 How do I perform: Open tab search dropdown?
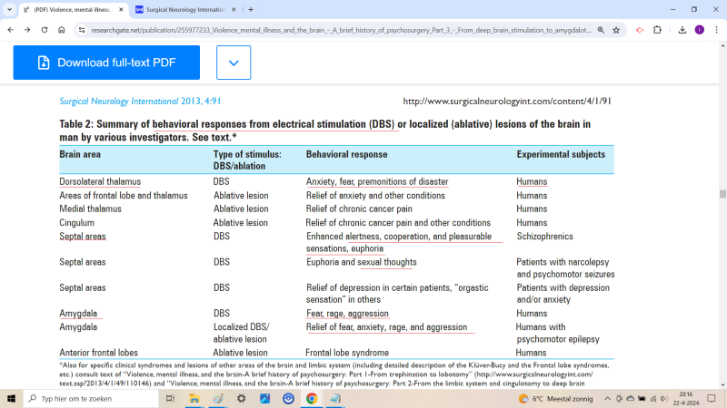9,9
